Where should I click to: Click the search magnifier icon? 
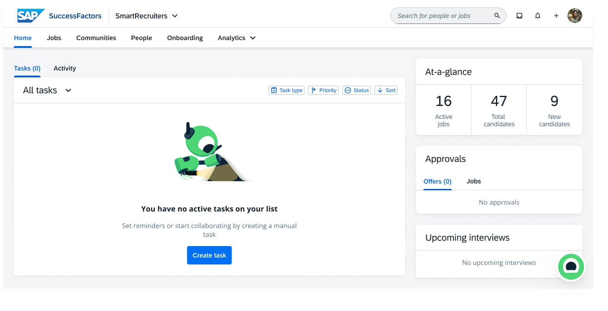(x=497, y=16)
